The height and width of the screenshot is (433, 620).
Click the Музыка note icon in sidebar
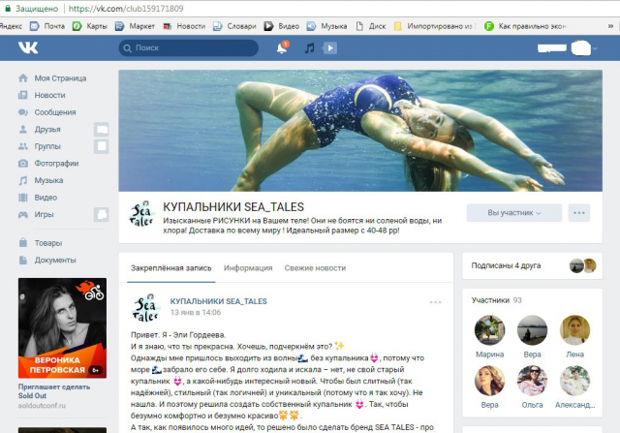pos(23,180)
